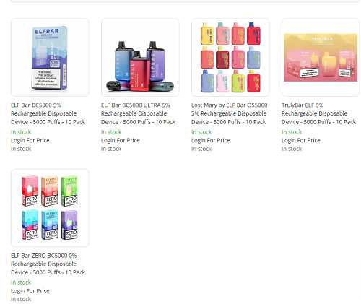Select Login For Price under ELF Bar BC5000

[30, 140]
